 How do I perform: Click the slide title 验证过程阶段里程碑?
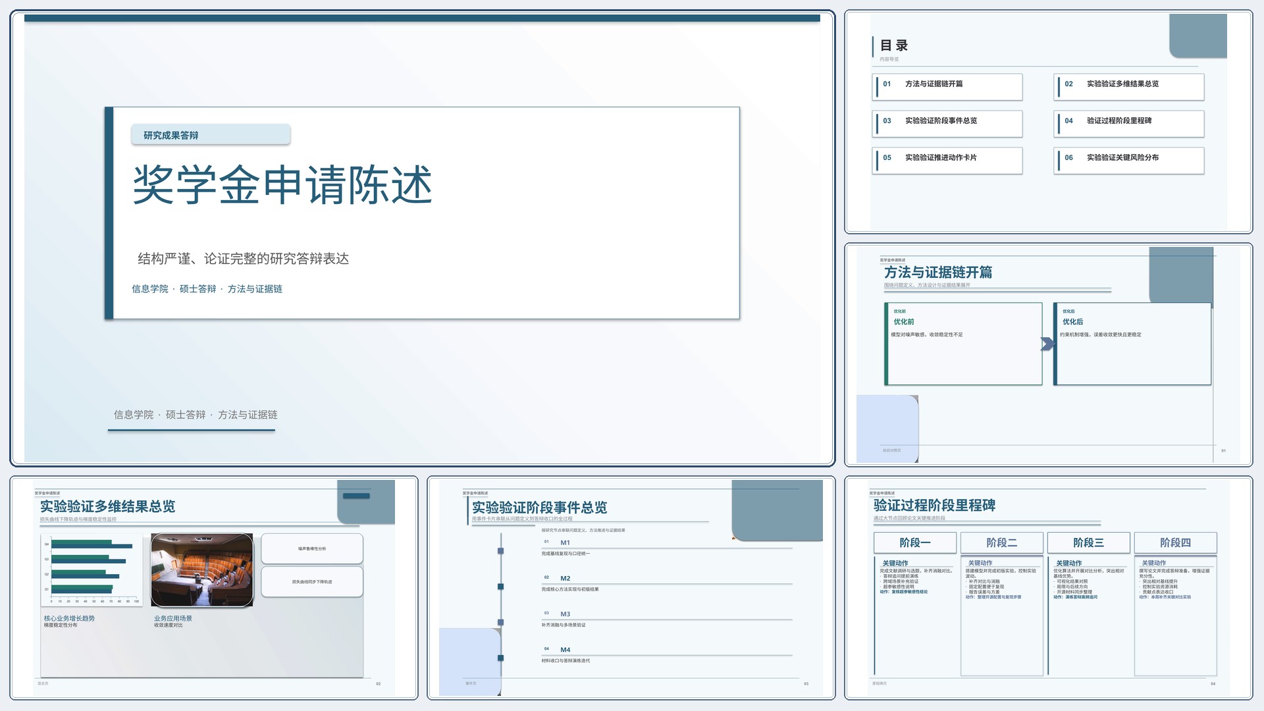pyautogui.click(x=934, y=506)
